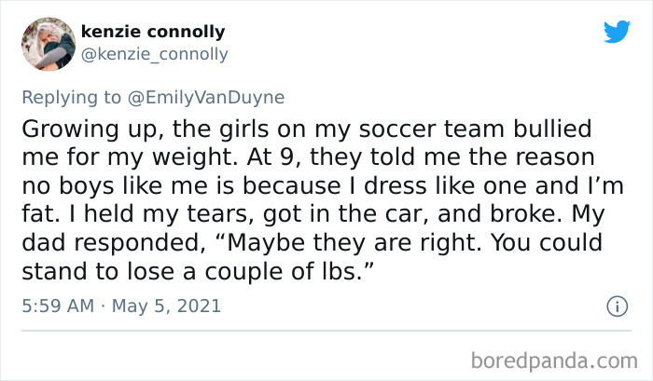Open the @kenzie_connolly handle
Image resolution: width=653 pixels, height=381 pixels.
[155, 54]
